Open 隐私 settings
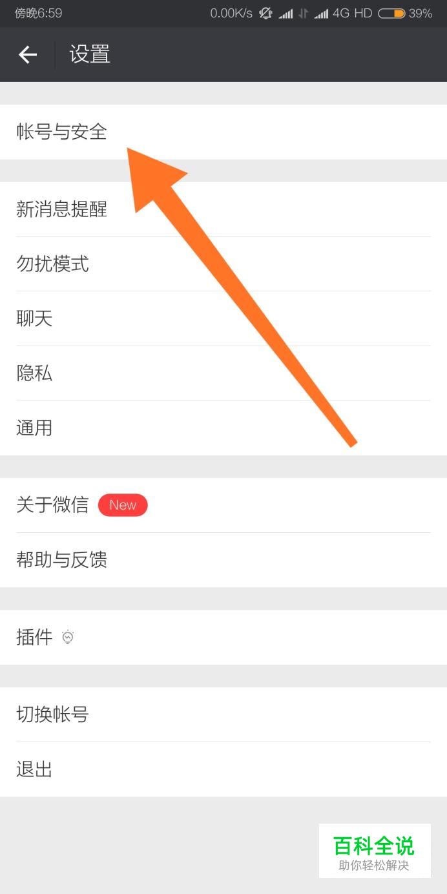Viewport: 447px width, 894px height. tap(224, 373)
